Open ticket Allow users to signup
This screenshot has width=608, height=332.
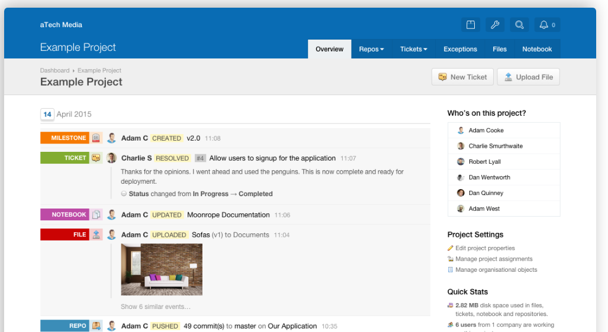pos(272,158)
